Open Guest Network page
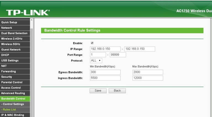The width and height of the screenshot is (212, 117). tap(15, 50)
